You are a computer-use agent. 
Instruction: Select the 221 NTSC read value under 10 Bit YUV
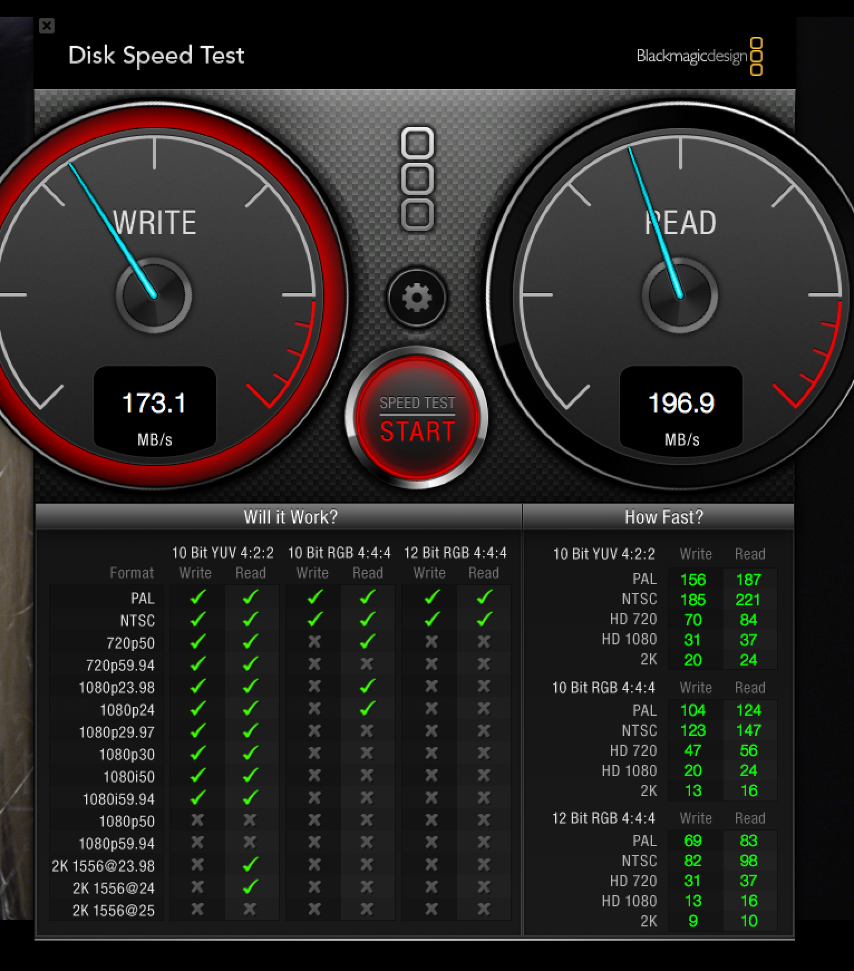[748, 600]
